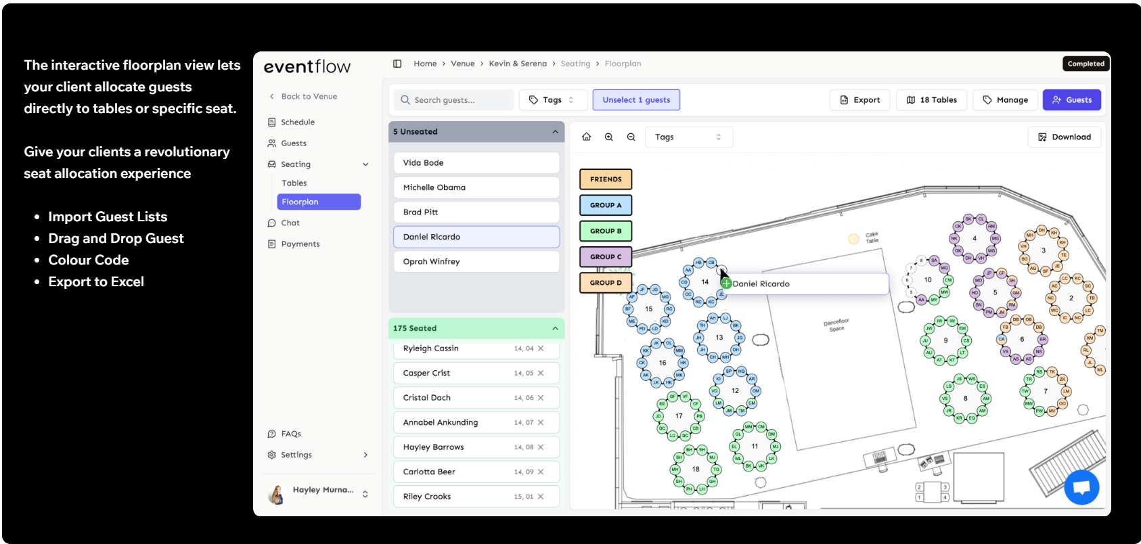Open the floorplan Tags dropdown
The height and width of the screenshot is (544, 1141).
pyautogui.click(x=688, y=137)
